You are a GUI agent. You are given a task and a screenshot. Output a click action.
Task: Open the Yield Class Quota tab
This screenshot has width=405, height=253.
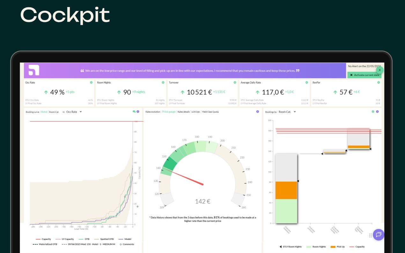210,112
